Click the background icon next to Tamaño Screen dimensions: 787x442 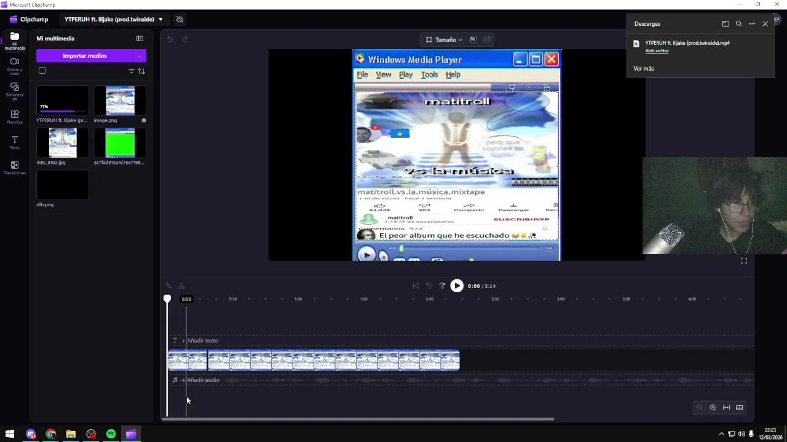(x=473, y=40)
